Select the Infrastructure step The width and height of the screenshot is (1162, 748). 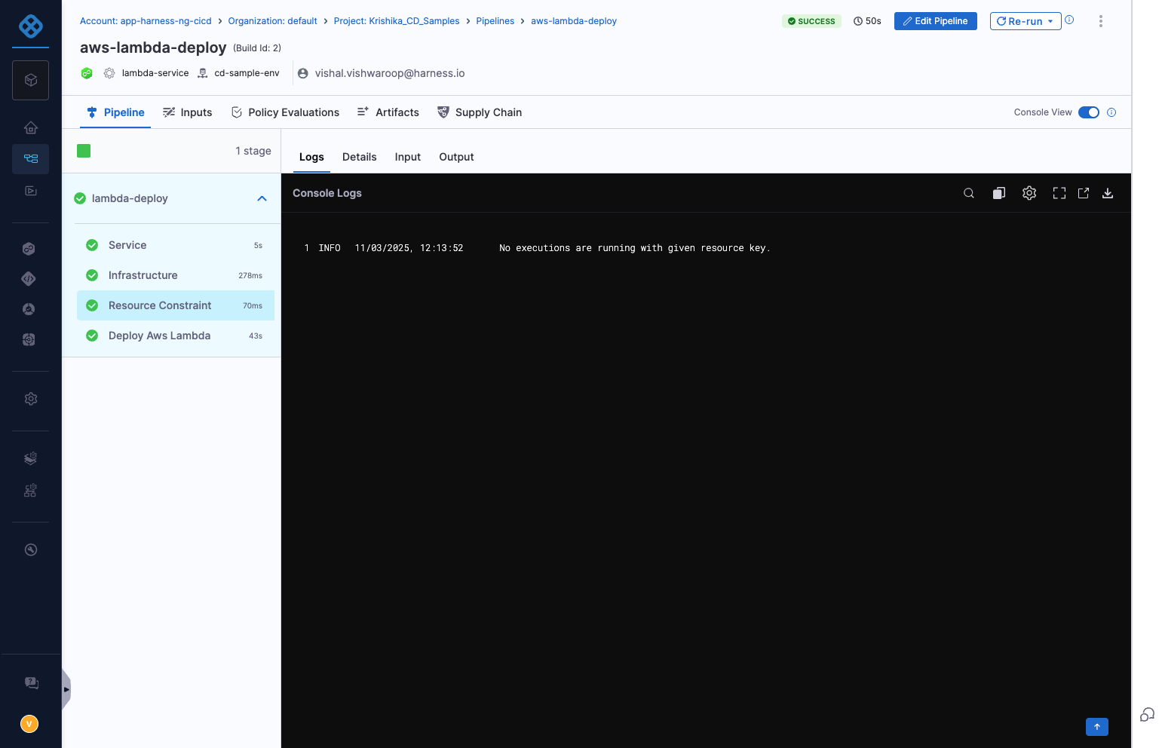coord(176,275)
